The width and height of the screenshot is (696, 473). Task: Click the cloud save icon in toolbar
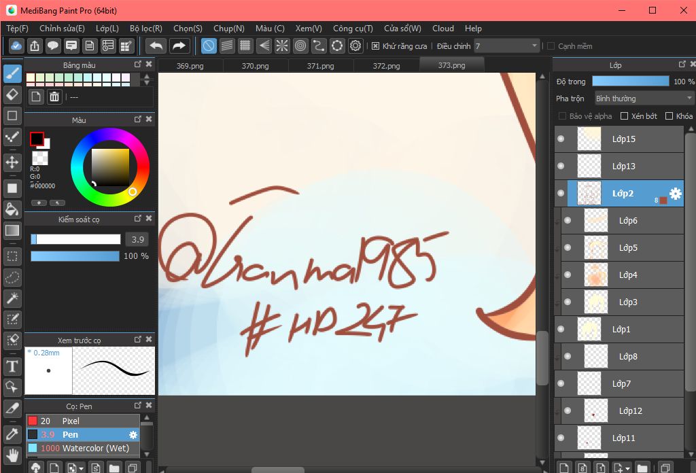[x=16, y=46]
